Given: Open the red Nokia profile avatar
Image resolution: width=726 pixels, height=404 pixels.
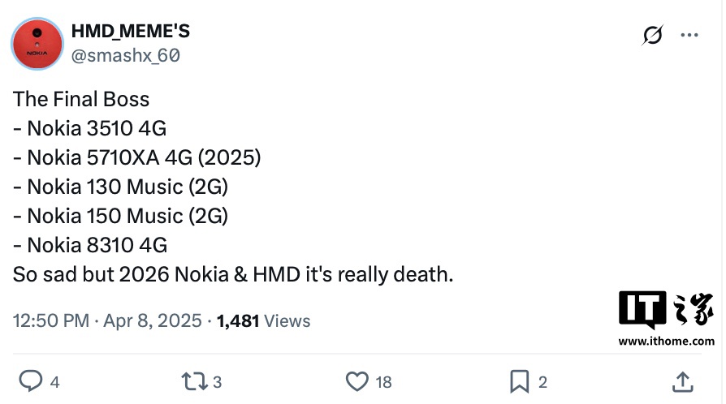Looking at the screenshot, I should [37, 43].
